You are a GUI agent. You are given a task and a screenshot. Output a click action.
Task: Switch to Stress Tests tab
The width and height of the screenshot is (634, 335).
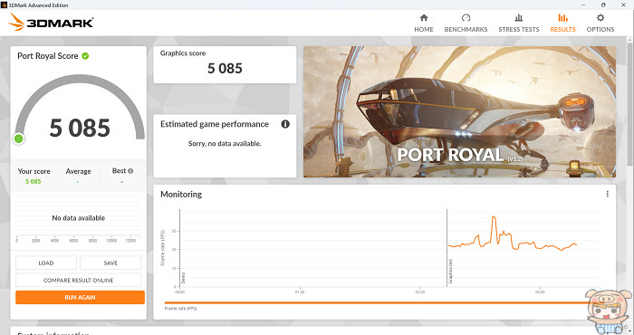pos(519,23)
